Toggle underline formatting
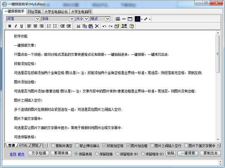 (x=21, y=26)
